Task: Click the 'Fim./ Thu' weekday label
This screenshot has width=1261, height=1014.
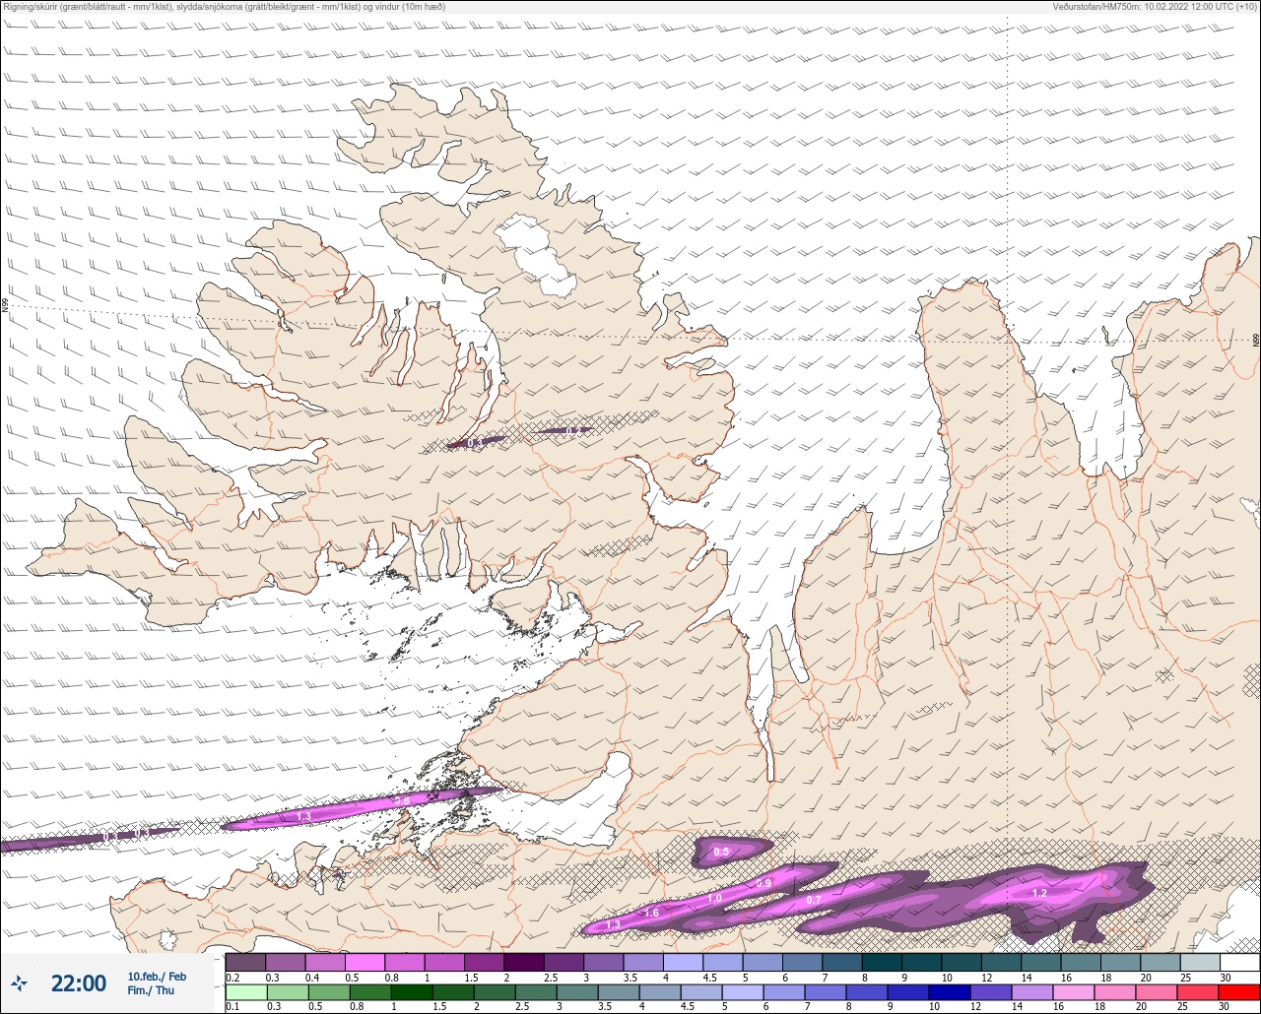Action: pyautogui.click(x=151, y=990)
